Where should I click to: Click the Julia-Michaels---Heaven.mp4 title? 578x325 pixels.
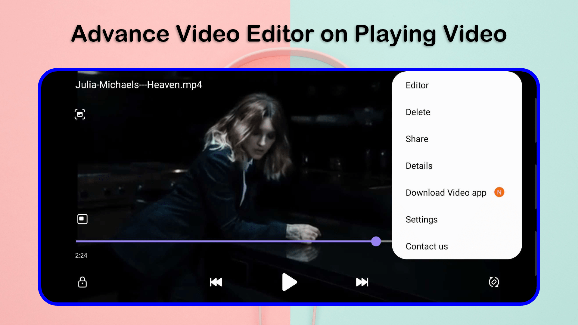[x=138, y=85]
